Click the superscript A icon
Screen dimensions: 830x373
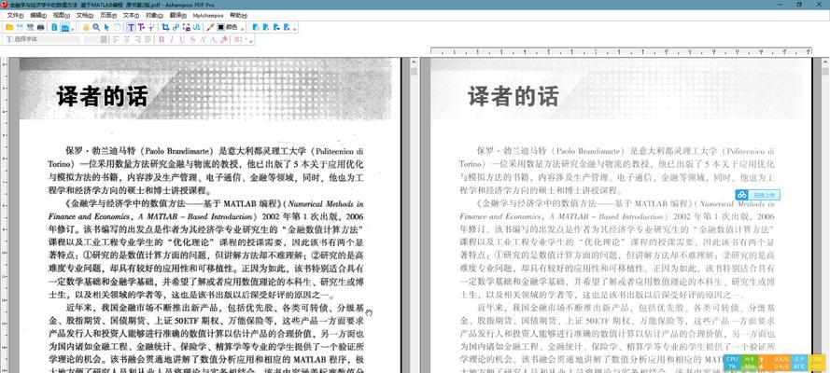(203, 39)
